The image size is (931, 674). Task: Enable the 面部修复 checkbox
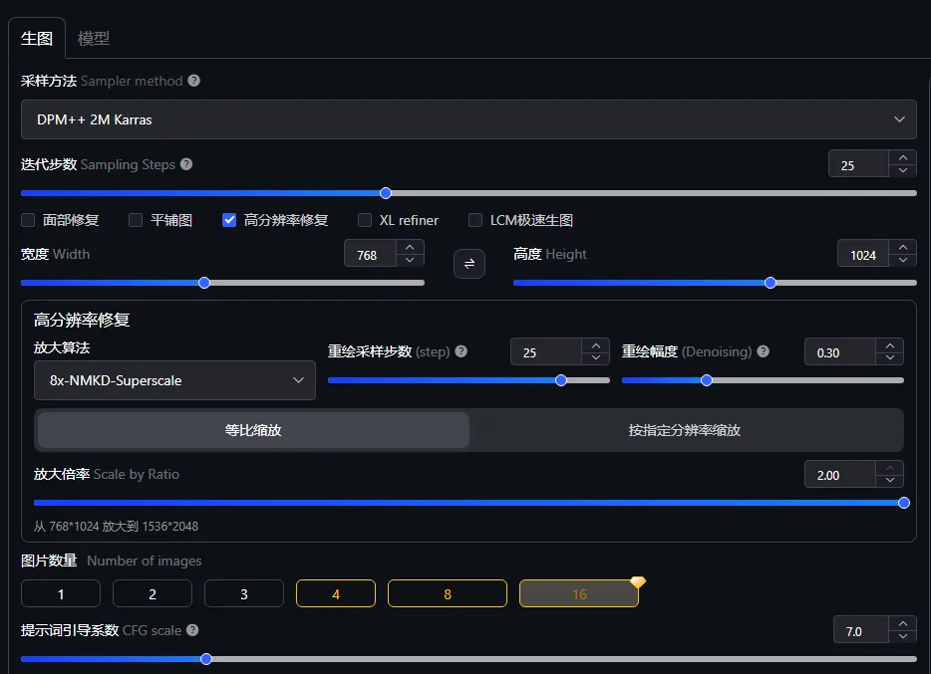pos(29,220)
